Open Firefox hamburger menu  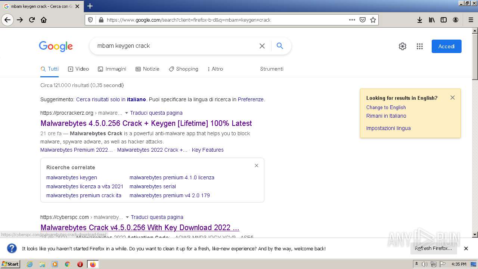click(471, 20)
